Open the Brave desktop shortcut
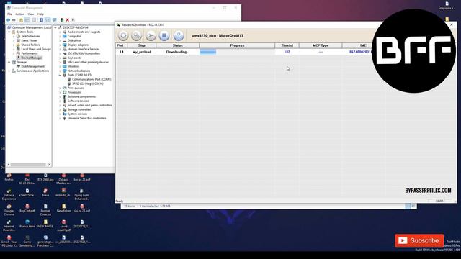461x259 pixels. (x=45, y=193)
